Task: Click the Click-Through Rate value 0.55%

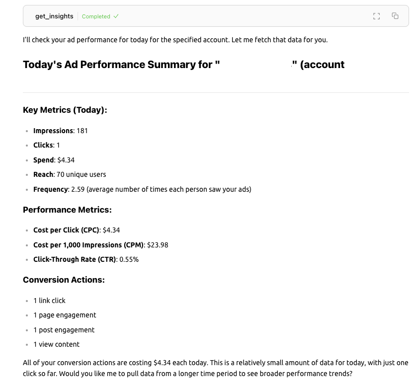Action: 128,259
